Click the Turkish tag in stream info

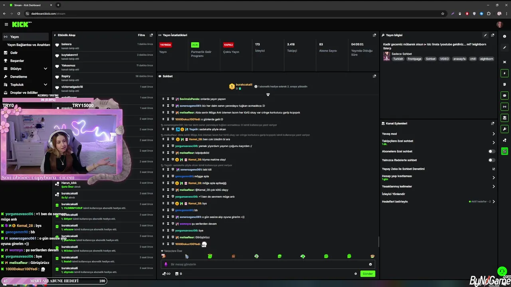click(x=398, y=59)
